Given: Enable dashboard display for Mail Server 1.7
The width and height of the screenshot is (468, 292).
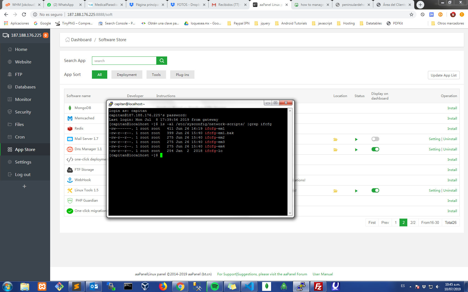Looking at the screenshot, I should pos(375,139).
